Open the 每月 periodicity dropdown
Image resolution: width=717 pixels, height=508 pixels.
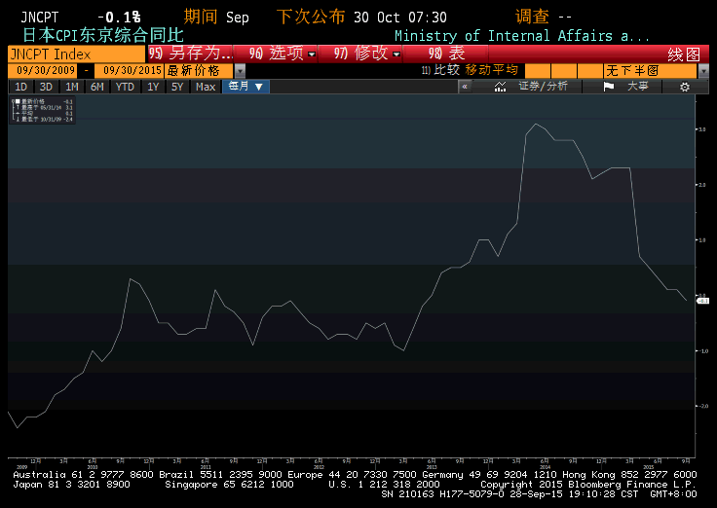245,87
